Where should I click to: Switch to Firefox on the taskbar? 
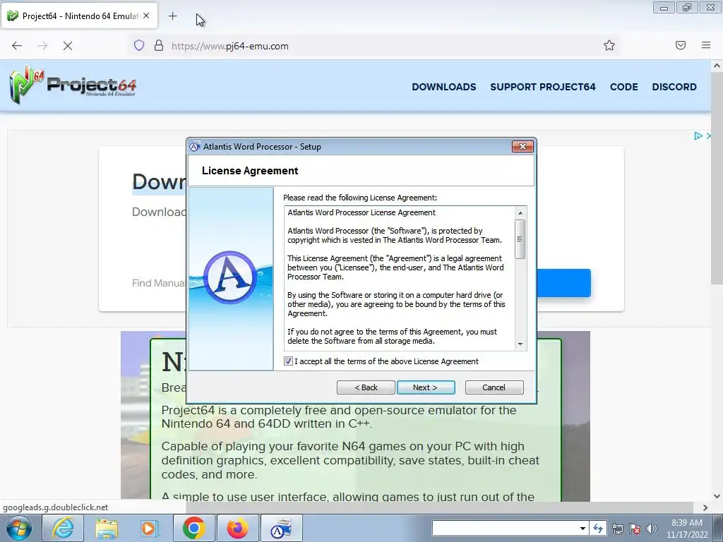click(x=237, y=528)
